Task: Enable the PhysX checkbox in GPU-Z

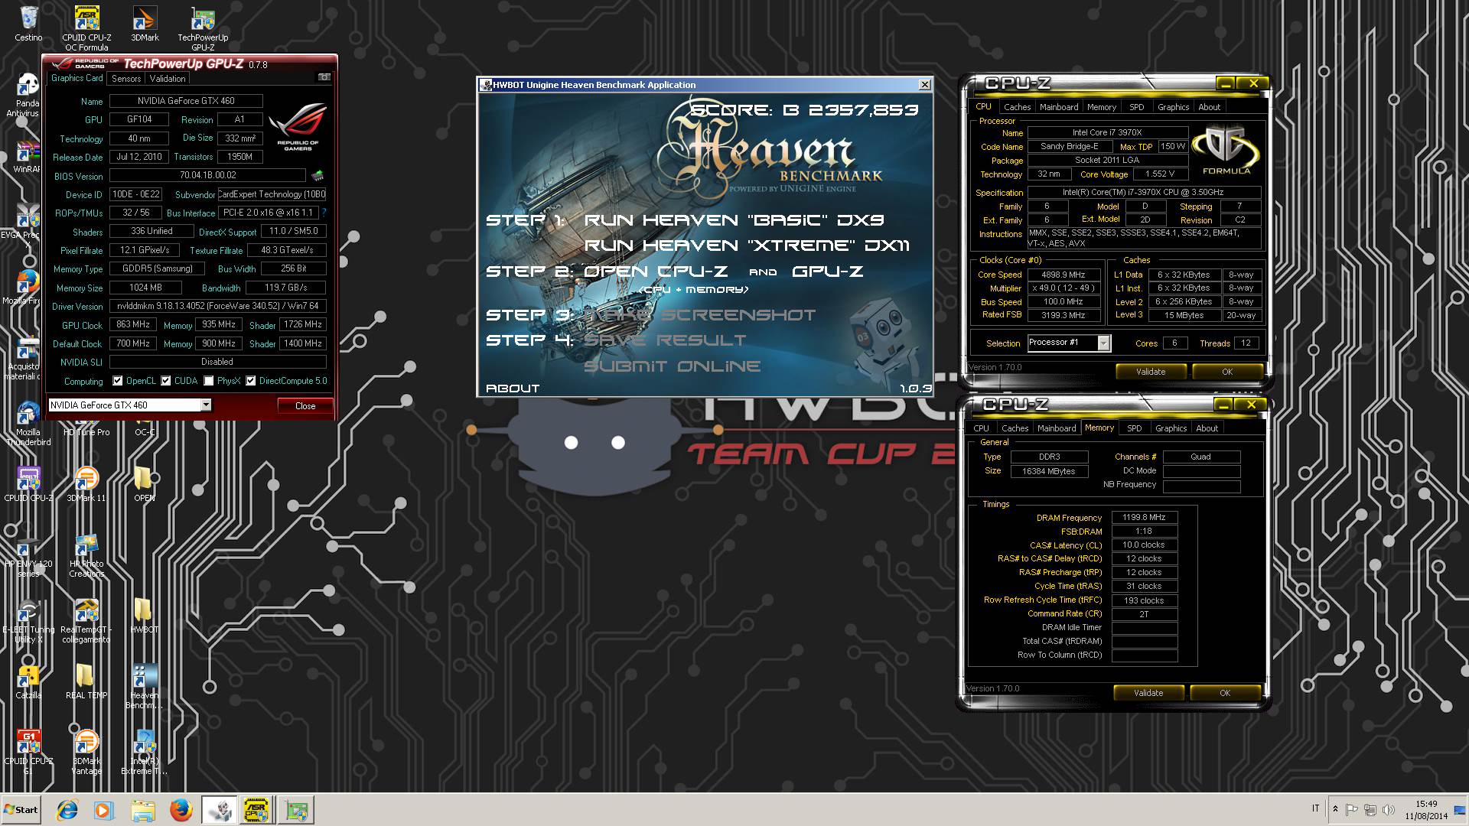Action: [208, 381]
